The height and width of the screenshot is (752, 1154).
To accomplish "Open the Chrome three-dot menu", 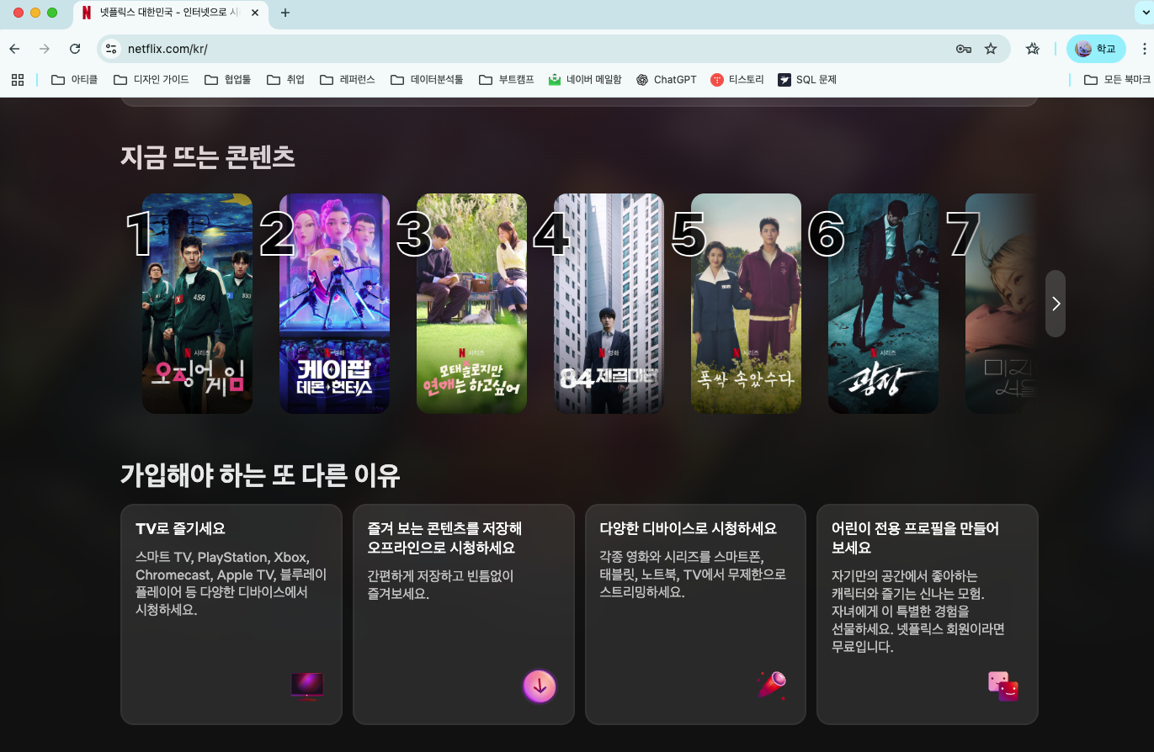I will (1145, 49).
